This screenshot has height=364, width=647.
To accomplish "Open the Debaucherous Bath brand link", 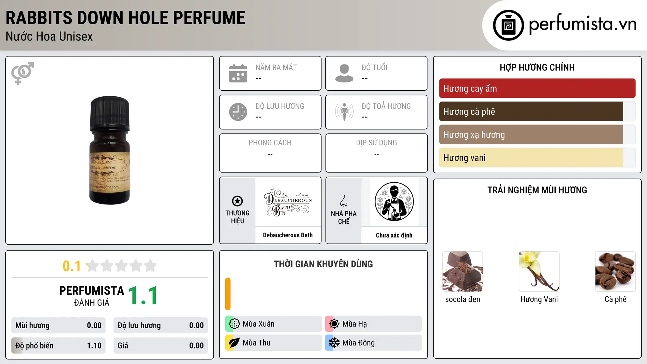I will coord(288,235).
